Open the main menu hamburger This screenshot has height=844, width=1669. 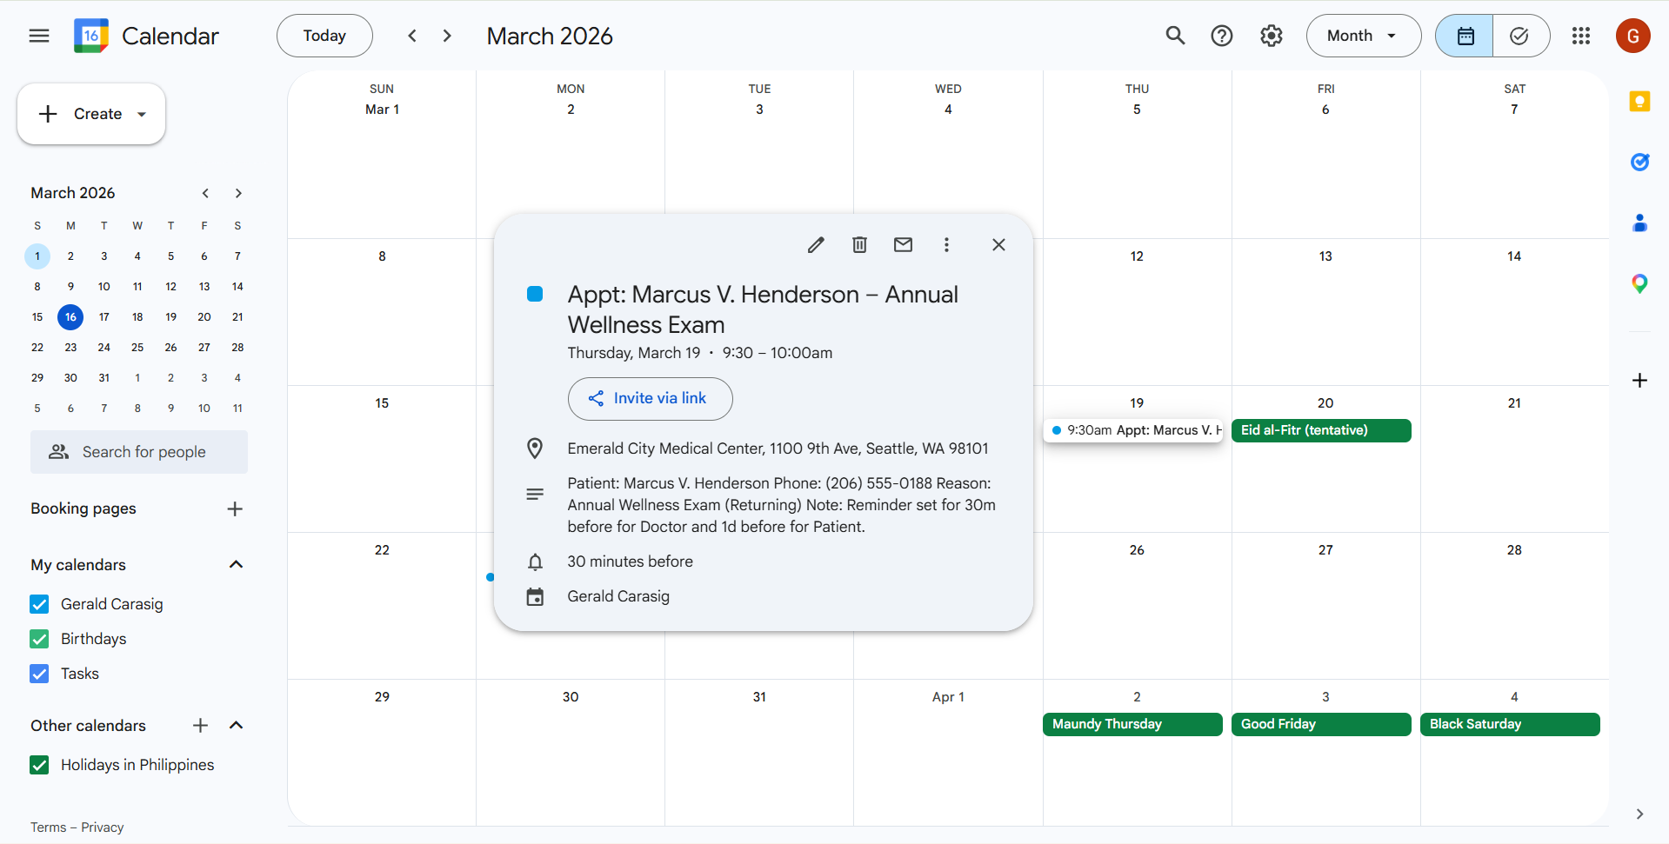[39, 36]
